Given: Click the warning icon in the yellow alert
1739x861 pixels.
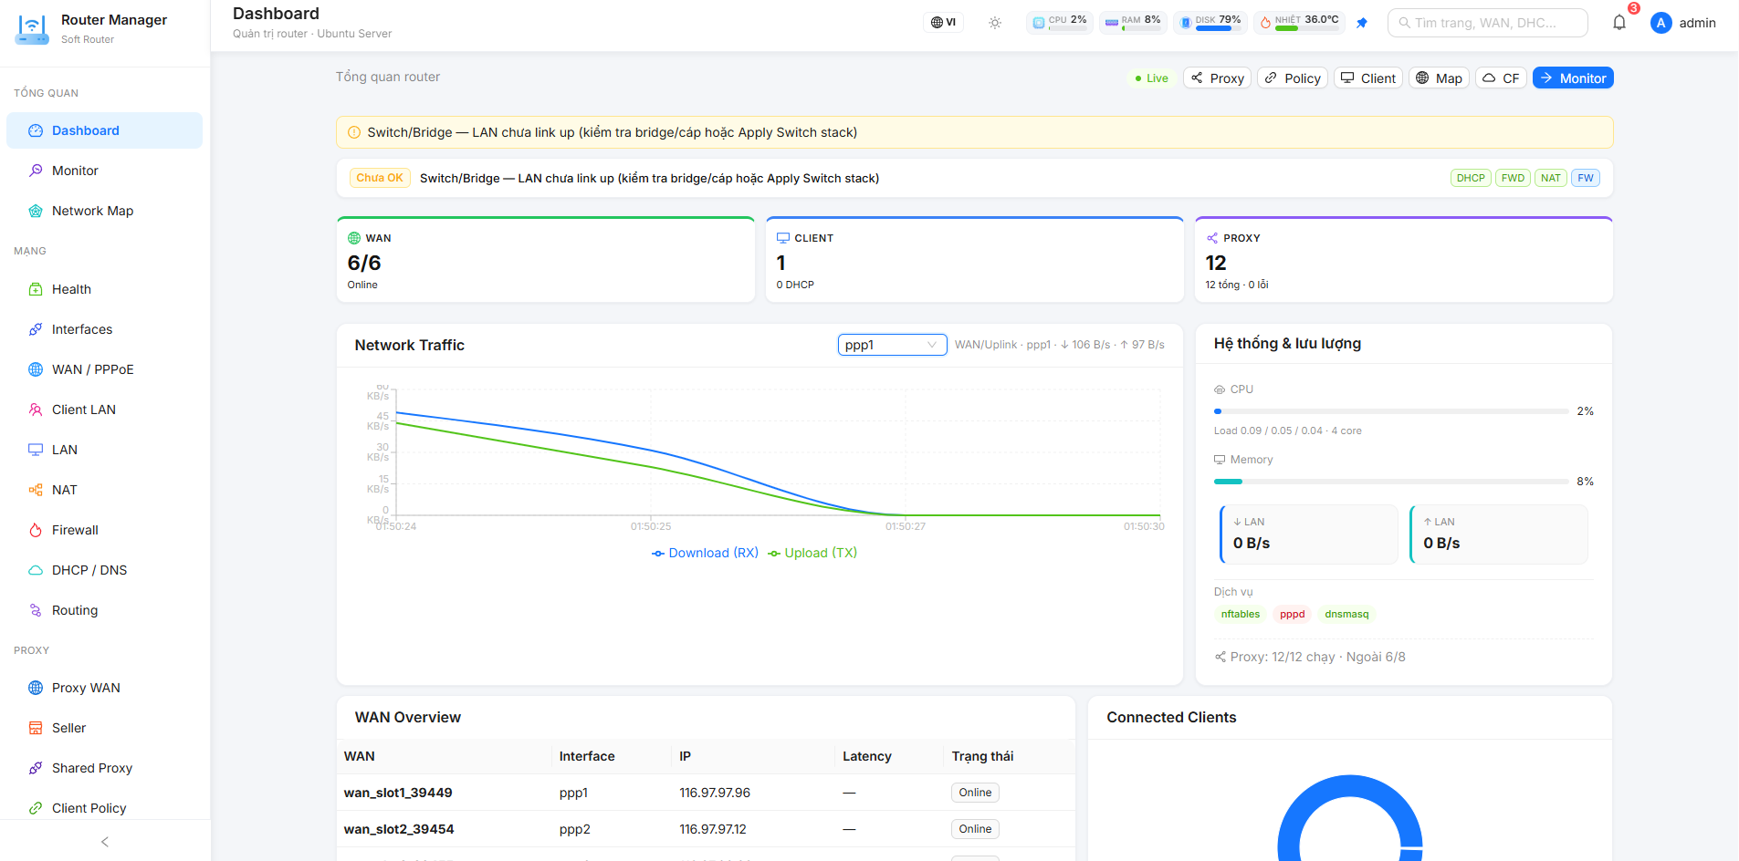Looking at the screenshot, I should point(354,132).
